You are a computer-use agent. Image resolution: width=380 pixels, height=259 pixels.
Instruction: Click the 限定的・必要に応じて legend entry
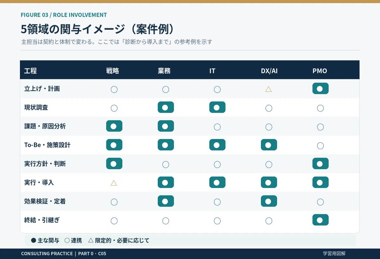119,241
